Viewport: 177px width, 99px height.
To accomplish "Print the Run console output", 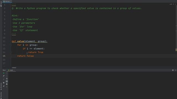I will pos(7,84).
